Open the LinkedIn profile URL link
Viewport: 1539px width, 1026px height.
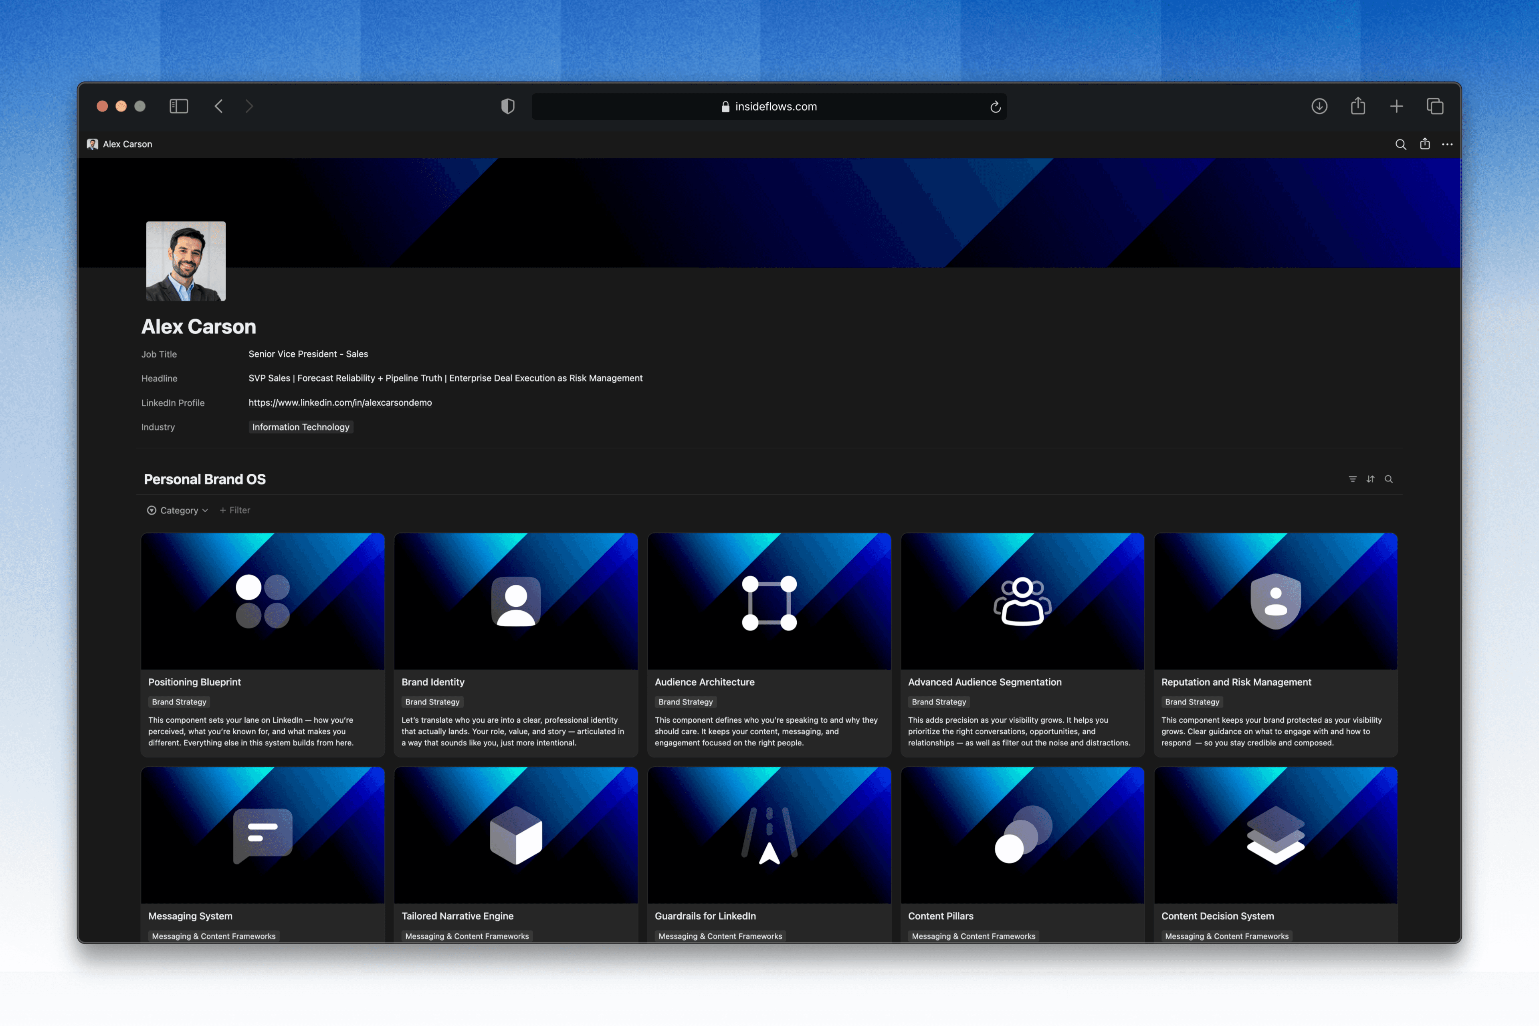click(x=339, y=402)
